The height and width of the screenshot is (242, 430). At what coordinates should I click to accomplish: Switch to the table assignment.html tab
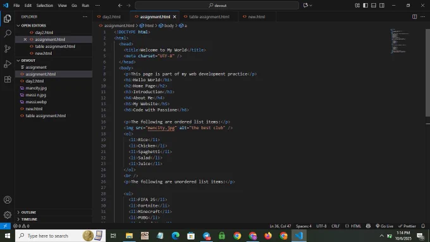point(209,16)
